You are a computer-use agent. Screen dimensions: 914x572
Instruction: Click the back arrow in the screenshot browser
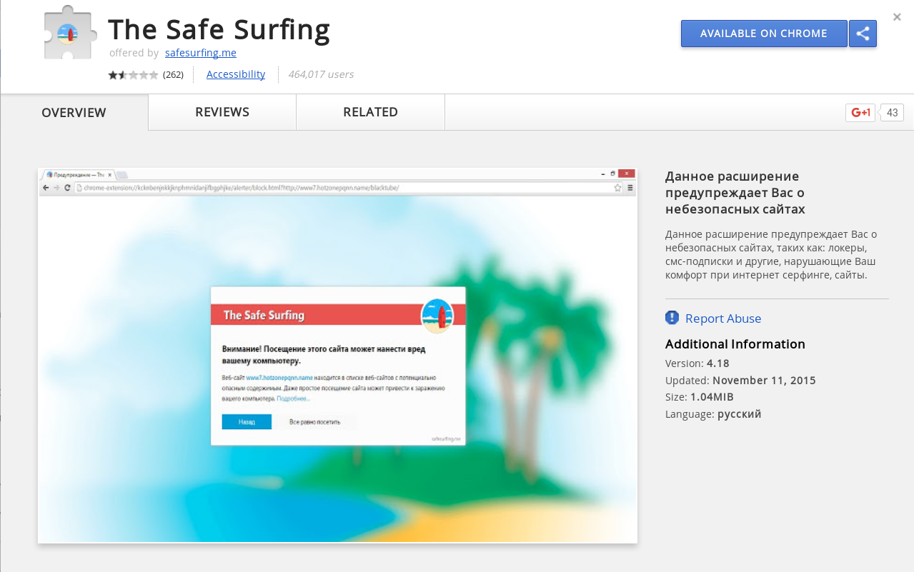[46, 188]
